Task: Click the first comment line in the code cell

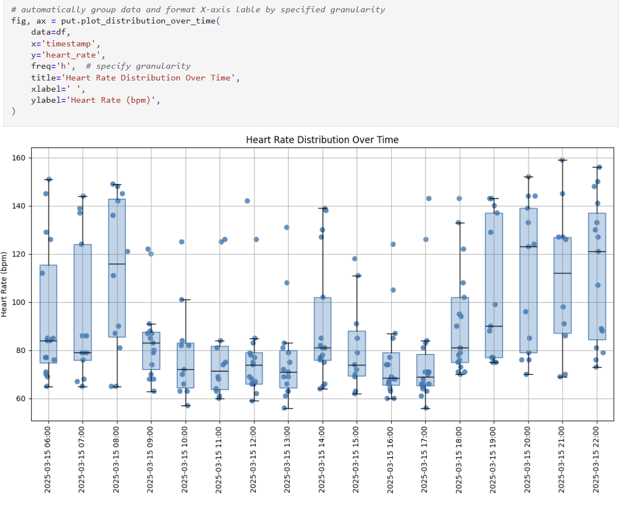Action: [x=198, y=9]
